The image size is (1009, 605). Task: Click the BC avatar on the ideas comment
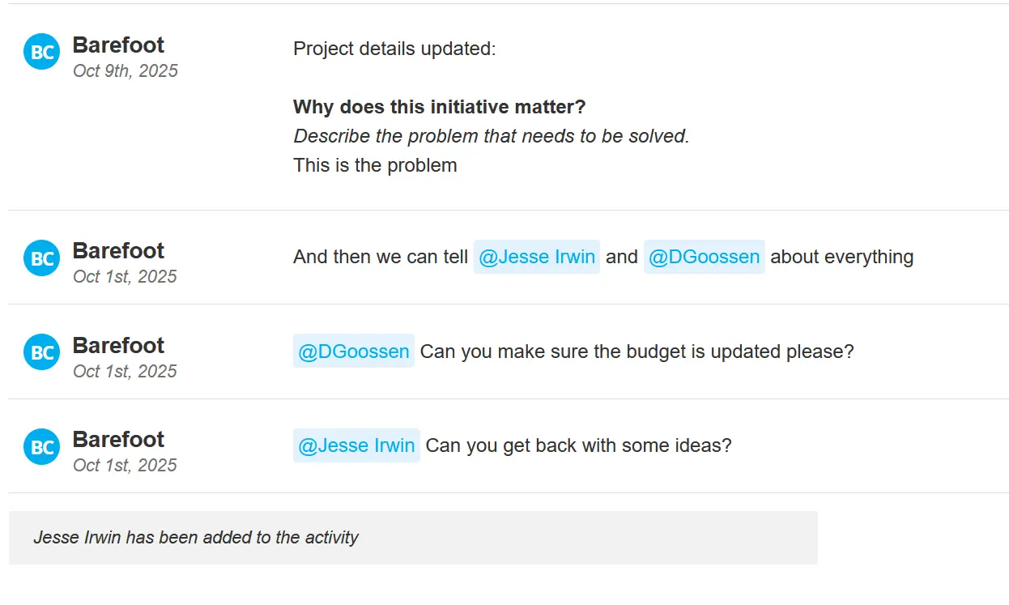41,446
